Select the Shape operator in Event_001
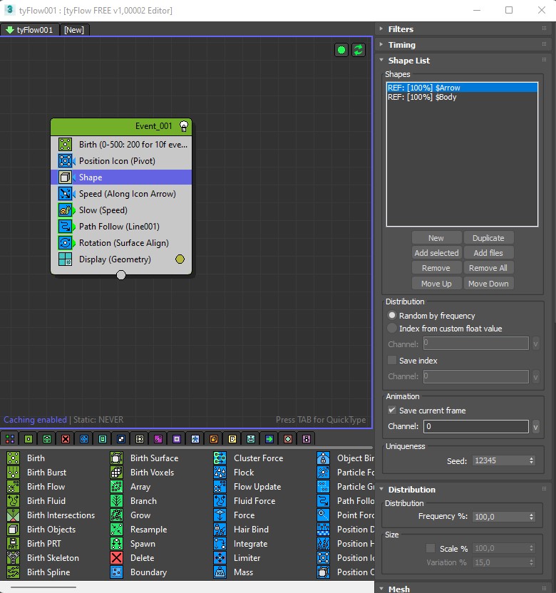The image size is (556, 593). pos(121,177)
